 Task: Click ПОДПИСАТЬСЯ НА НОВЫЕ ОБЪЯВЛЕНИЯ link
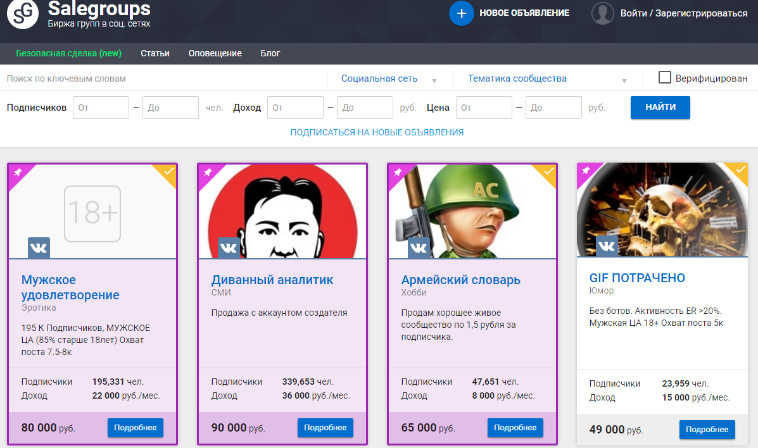377,132
